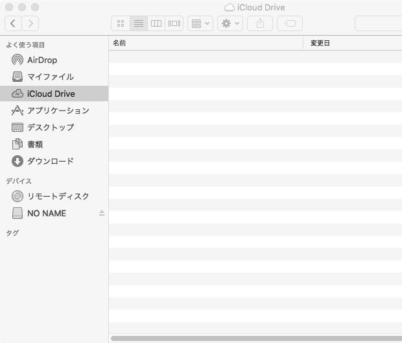Switch to column view mode
The width and height of the screenshot is (402, 343).
(156, 23)
